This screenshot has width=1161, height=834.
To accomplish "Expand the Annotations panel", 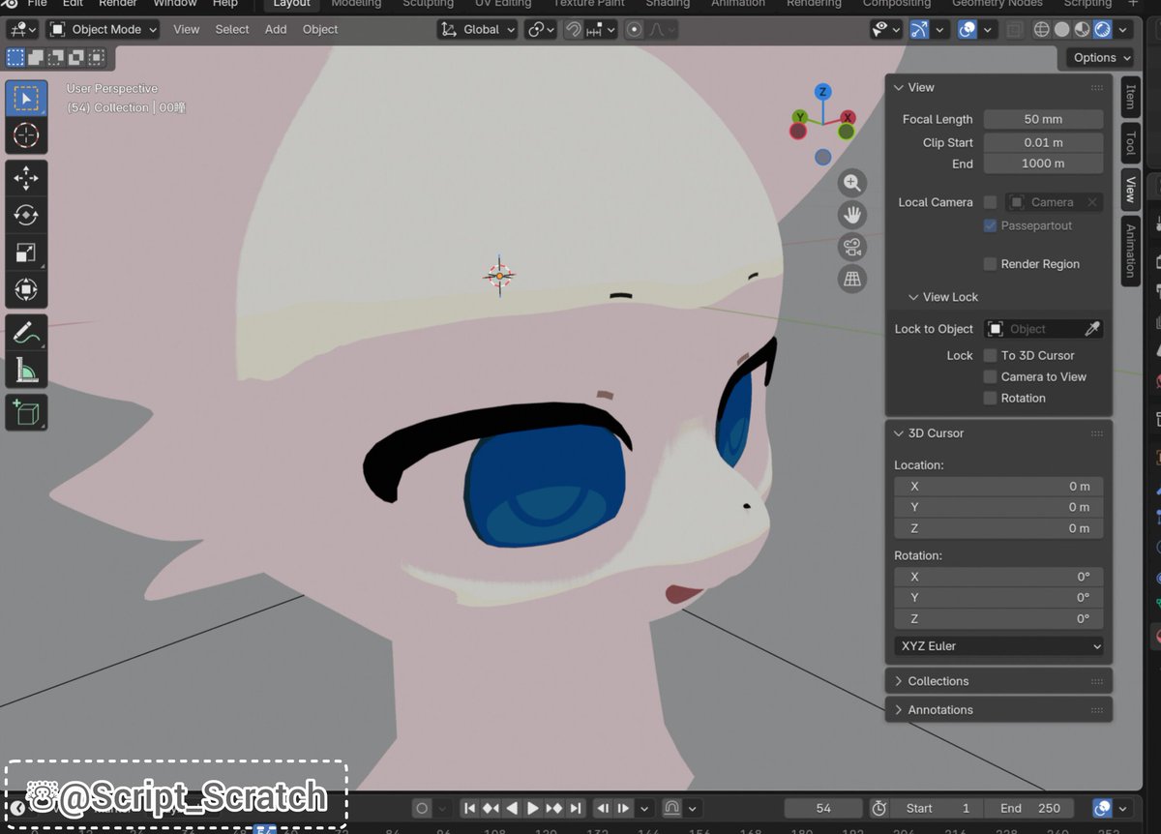I will point(998,710).
